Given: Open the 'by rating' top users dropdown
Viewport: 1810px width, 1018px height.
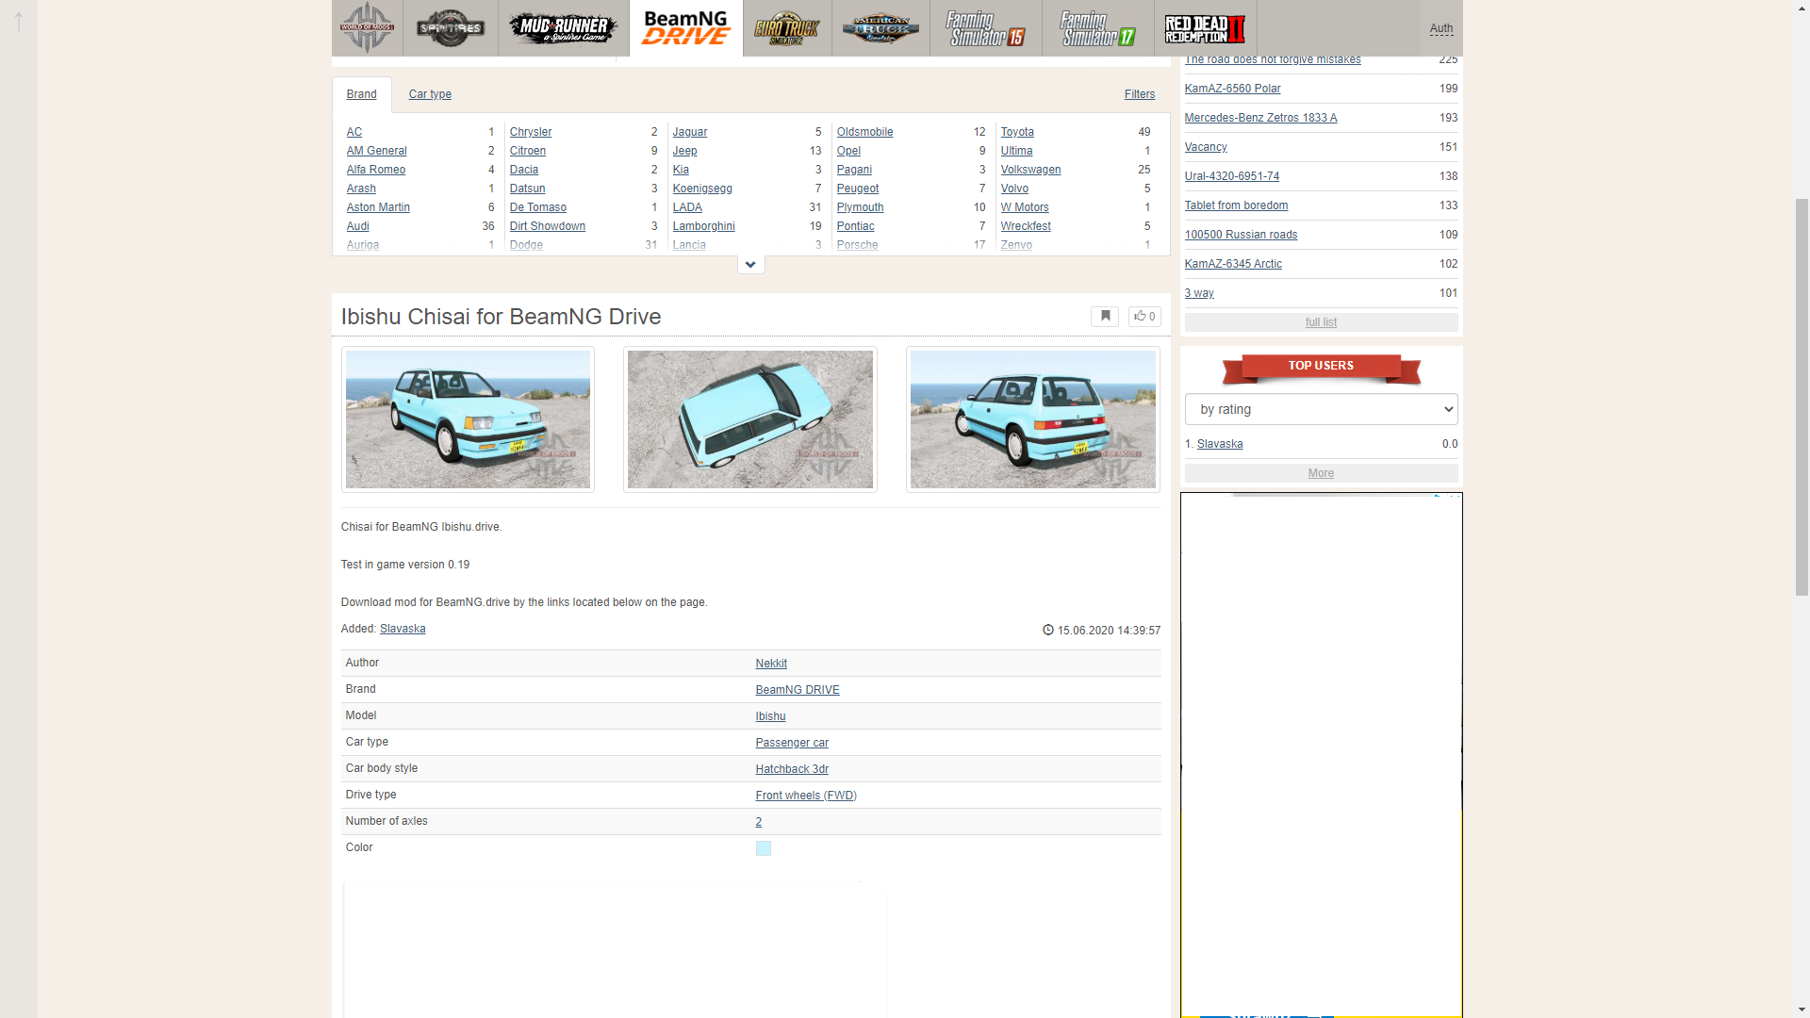Looking at the screenshot, I should 1321,409.
